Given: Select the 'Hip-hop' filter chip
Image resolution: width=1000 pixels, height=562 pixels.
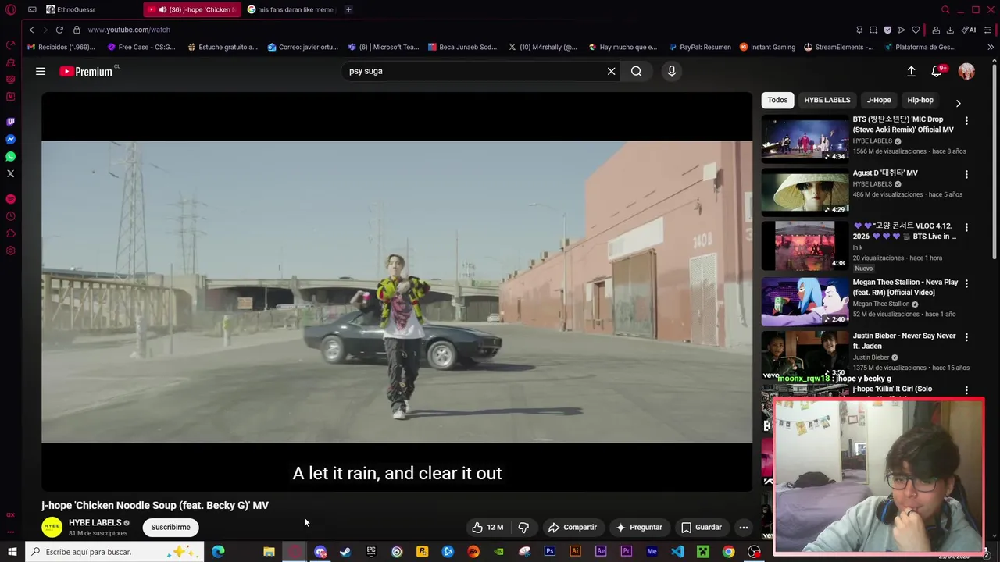Looking at the screenshot, I should (920, 100).
